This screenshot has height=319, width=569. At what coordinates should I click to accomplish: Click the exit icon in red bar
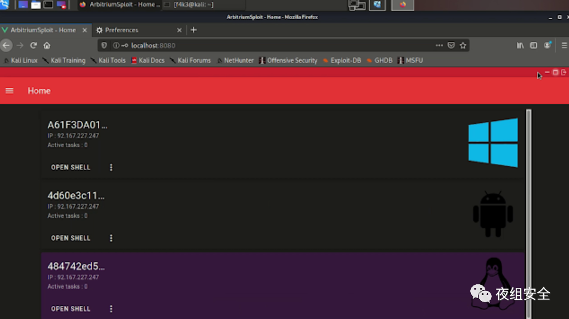[564, 72]
